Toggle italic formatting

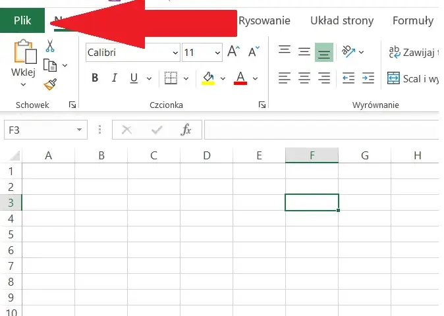point(115,78)
